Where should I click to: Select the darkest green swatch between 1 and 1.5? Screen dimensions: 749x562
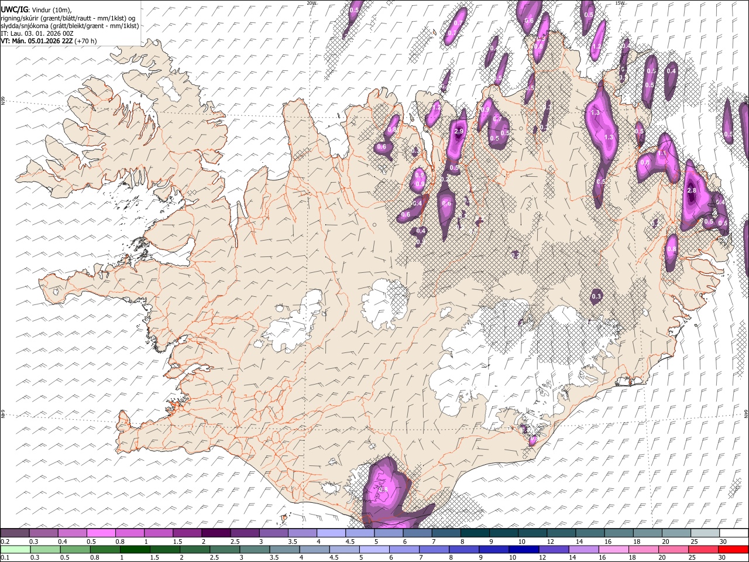135,550
